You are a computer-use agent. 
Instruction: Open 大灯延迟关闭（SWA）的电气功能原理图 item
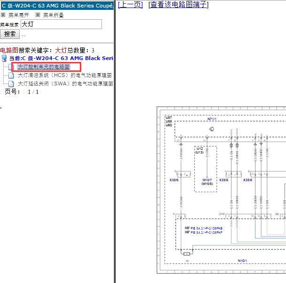tap(65, 84)
